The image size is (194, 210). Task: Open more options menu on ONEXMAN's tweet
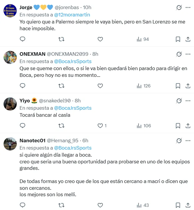click(x=188, y=54)
